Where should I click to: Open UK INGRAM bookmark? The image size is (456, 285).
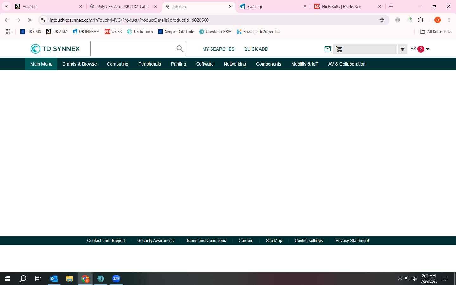pyautogui.click(x=86, y=32)
